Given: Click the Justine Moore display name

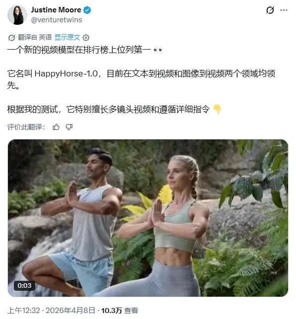Looking at the screenshot, I should point(56,10).
